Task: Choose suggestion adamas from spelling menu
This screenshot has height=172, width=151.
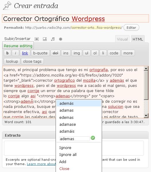Action: pyautogui.click(x=79, y=110)
